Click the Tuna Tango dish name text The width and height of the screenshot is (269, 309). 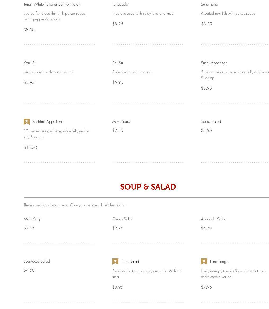tap(219, 262)
